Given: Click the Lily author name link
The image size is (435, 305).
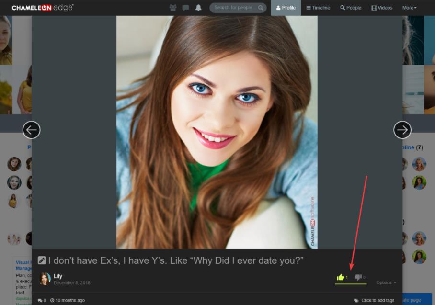Looking at the screenshot, I should point(58,276).
